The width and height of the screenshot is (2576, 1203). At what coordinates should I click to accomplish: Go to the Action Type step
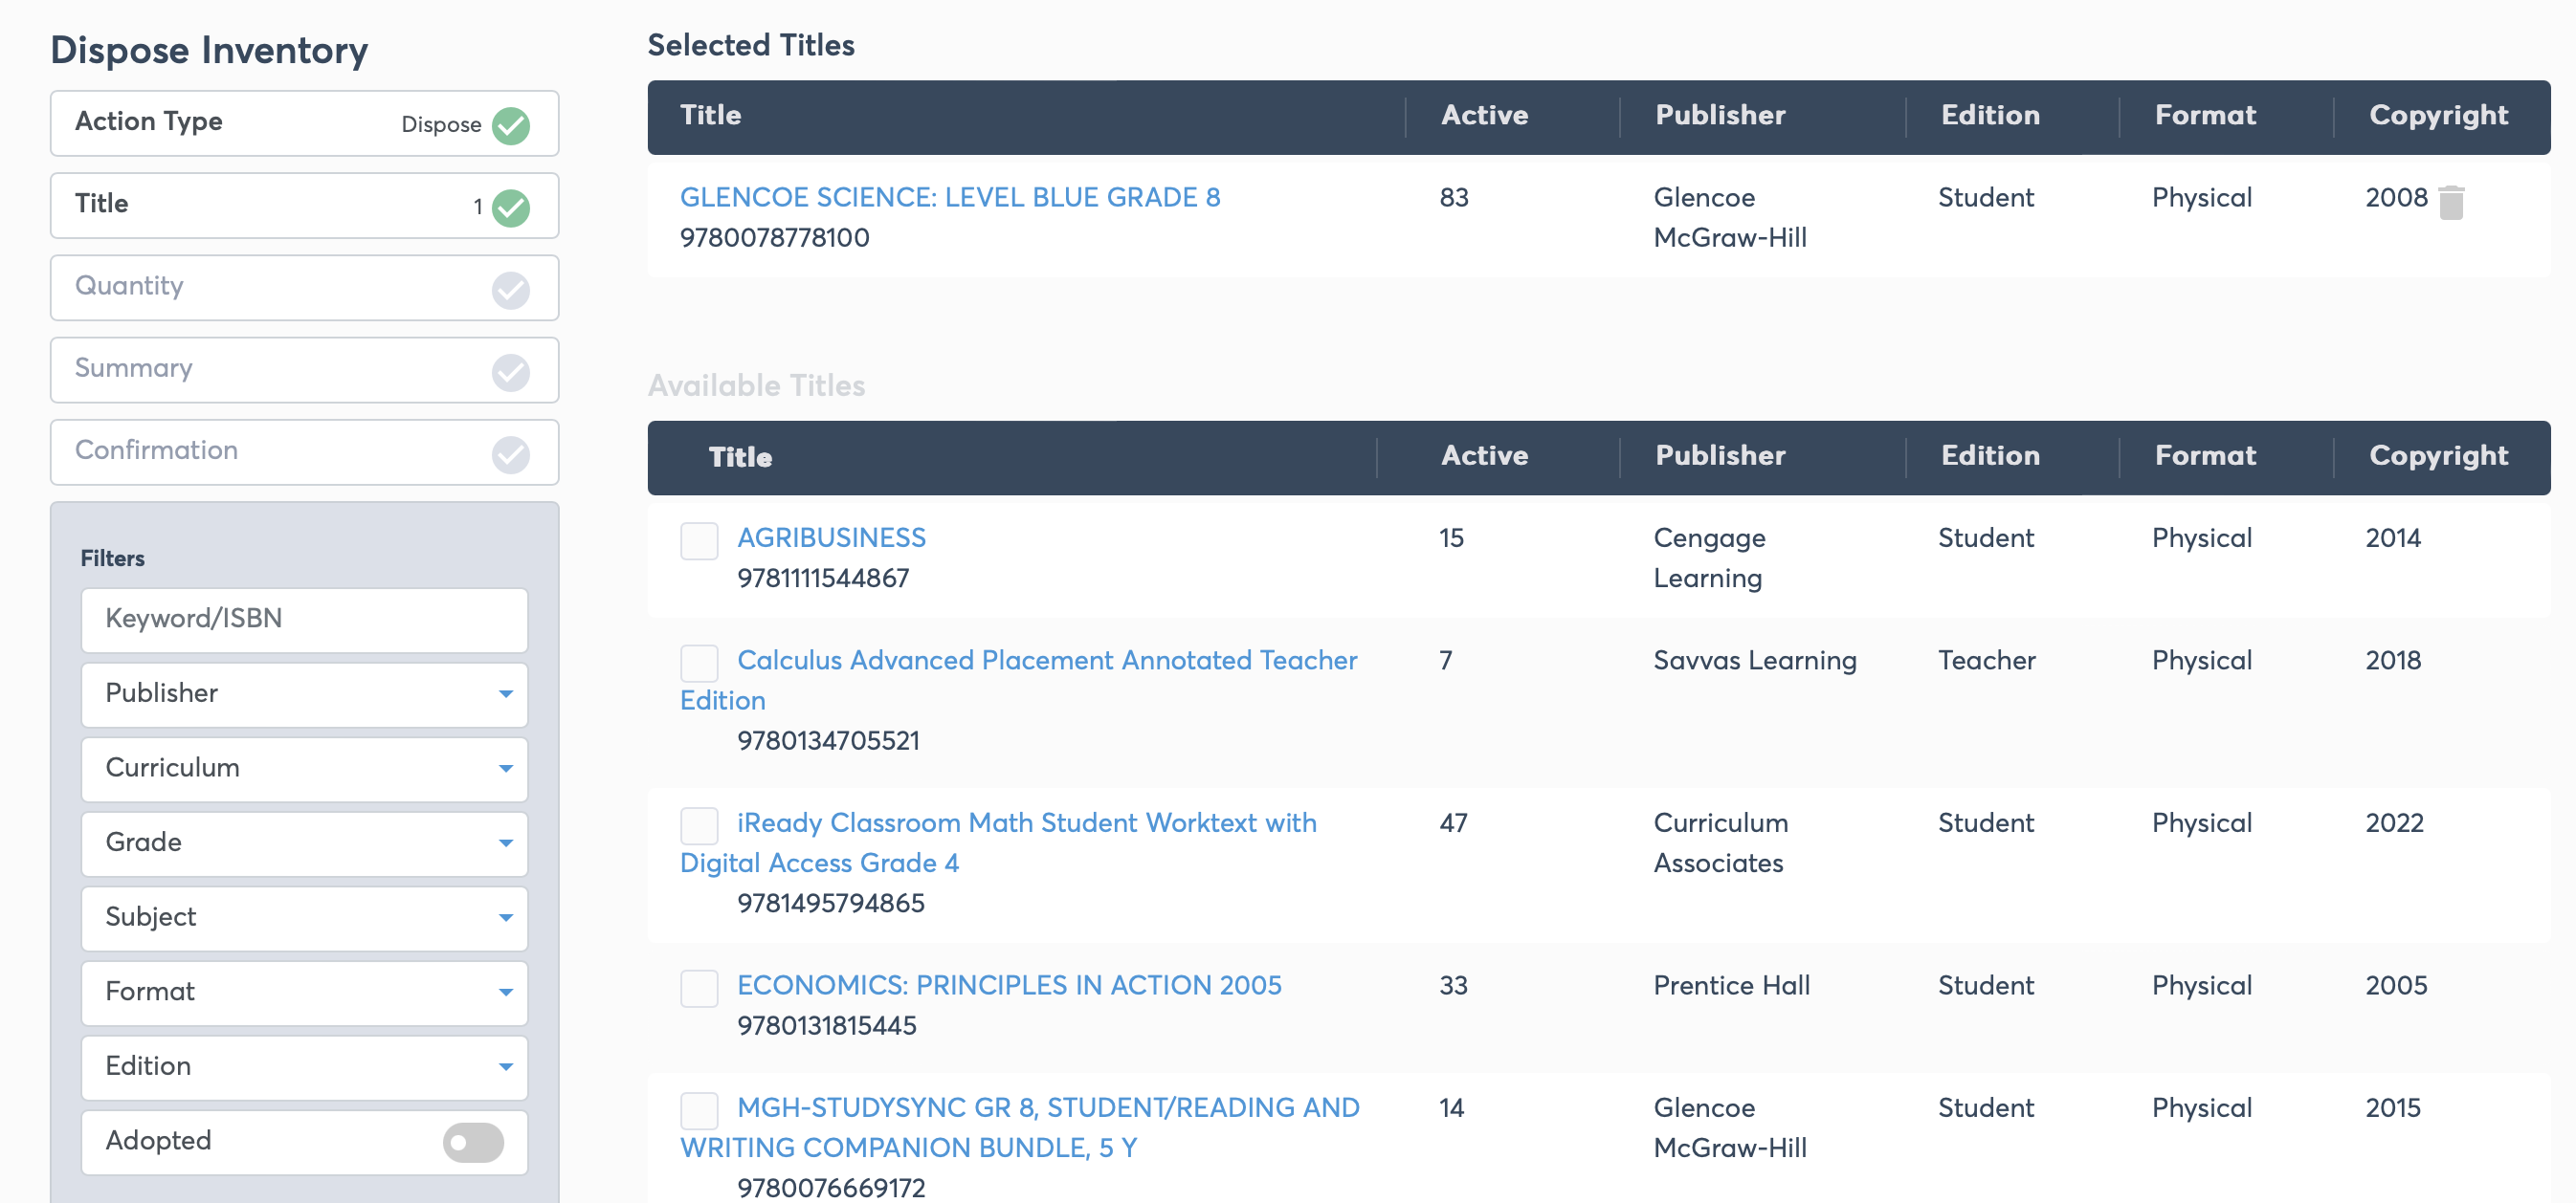(304, 124)
